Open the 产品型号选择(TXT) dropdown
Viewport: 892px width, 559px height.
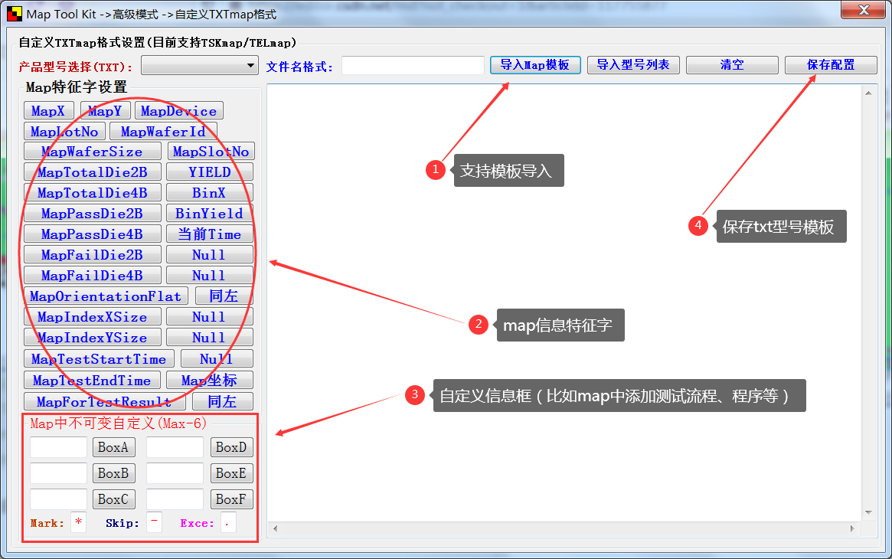click(199, 65)
